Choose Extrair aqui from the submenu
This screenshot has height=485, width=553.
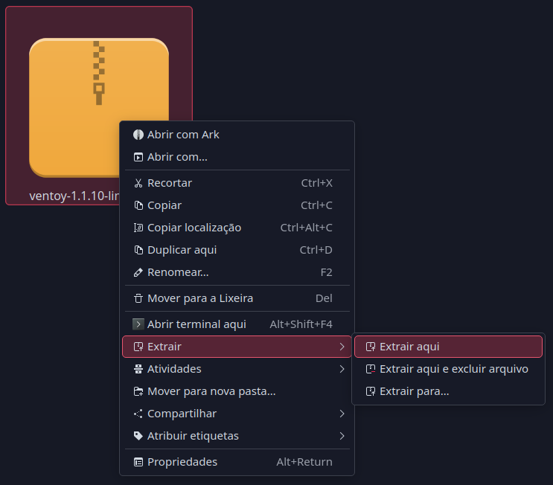409,347
